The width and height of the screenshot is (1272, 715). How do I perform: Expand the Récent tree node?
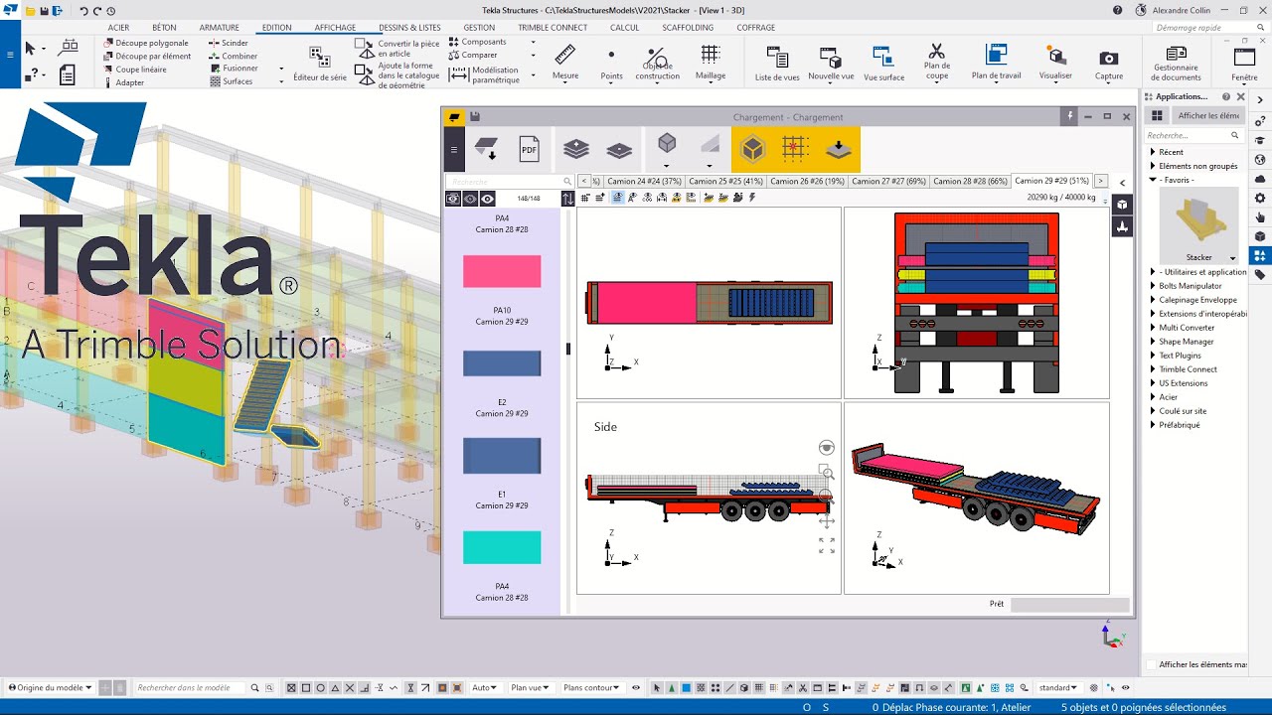[1153, 152]
